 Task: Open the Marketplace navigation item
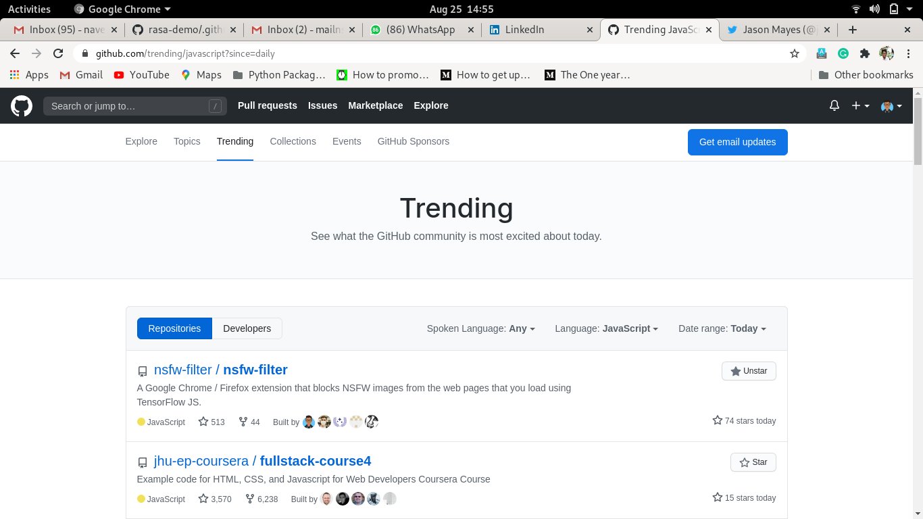point(375,105)
